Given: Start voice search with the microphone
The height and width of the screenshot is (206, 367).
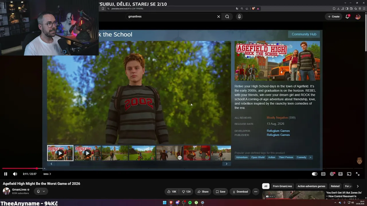Looking at the screenshot, I should click(x=239, y=17).
